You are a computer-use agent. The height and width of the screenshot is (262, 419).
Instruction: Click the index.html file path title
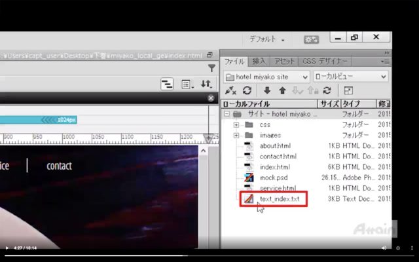click(101, 56)
